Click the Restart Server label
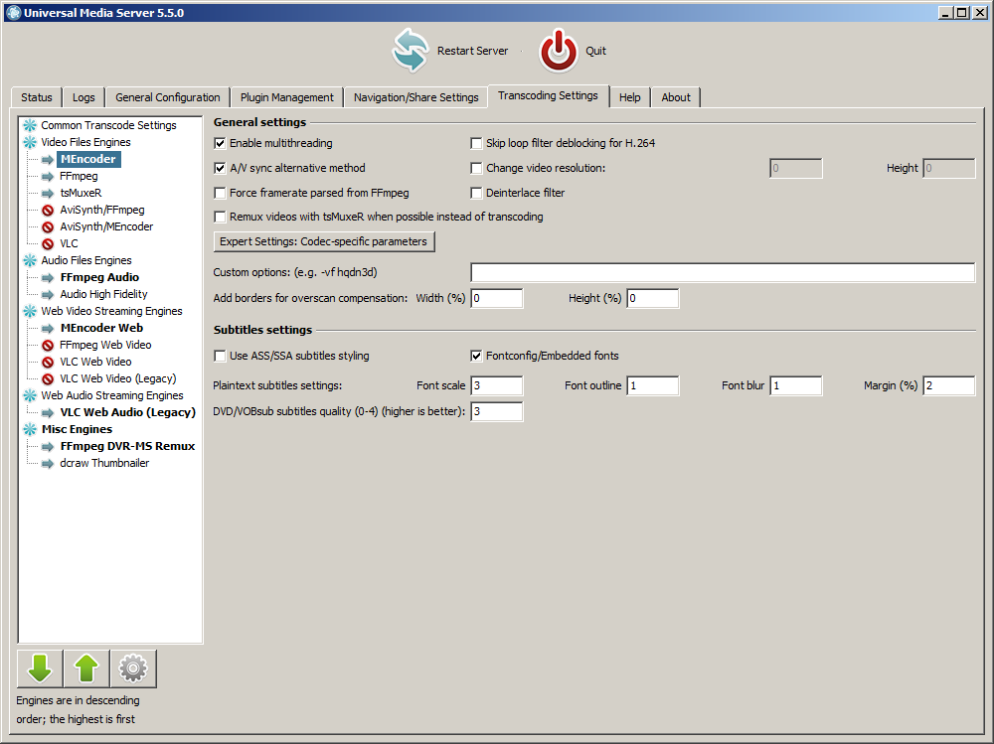Screen dimensions: 994x744 472,51
